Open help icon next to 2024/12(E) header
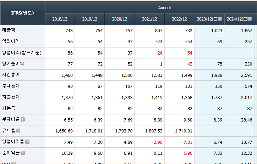The height and width of the screenshot is (164, 257). coord(250,19)
